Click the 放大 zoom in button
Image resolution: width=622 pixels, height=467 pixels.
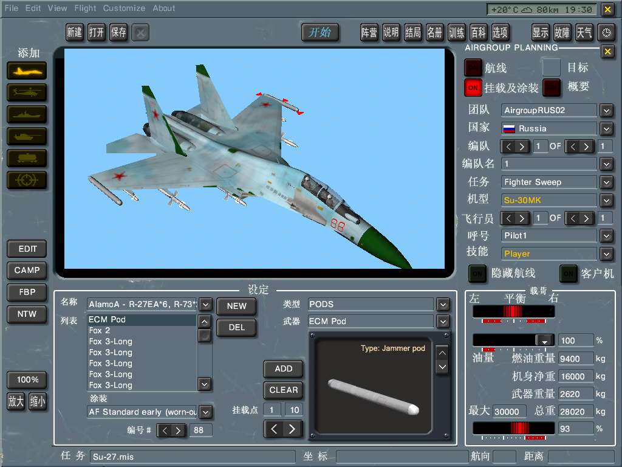(x=16, y=401)
